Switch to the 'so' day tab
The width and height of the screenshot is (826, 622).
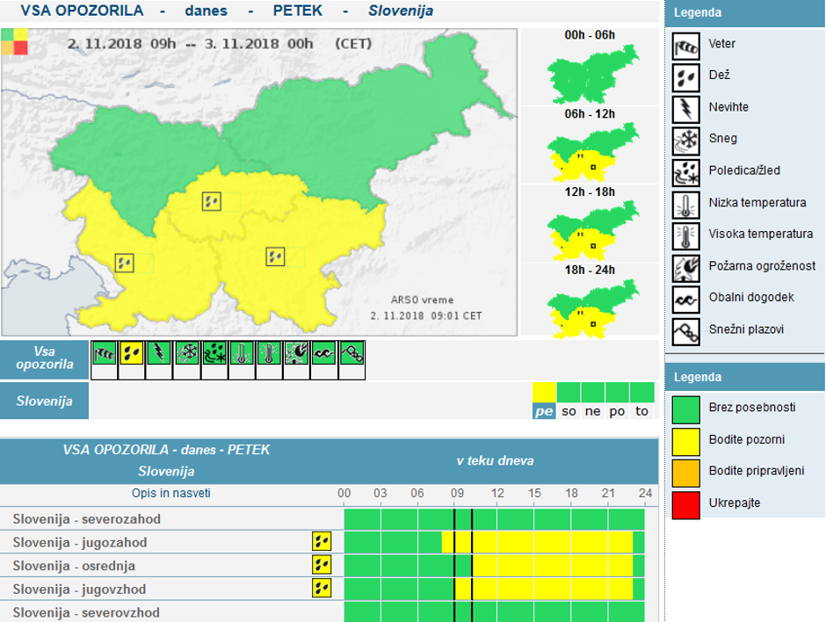tap(569, 410)
